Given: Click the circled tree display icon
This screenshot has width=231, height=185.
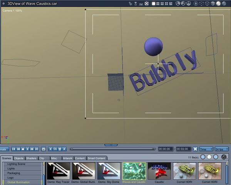Looking at the screenshot, I should [x=196, y=4].
